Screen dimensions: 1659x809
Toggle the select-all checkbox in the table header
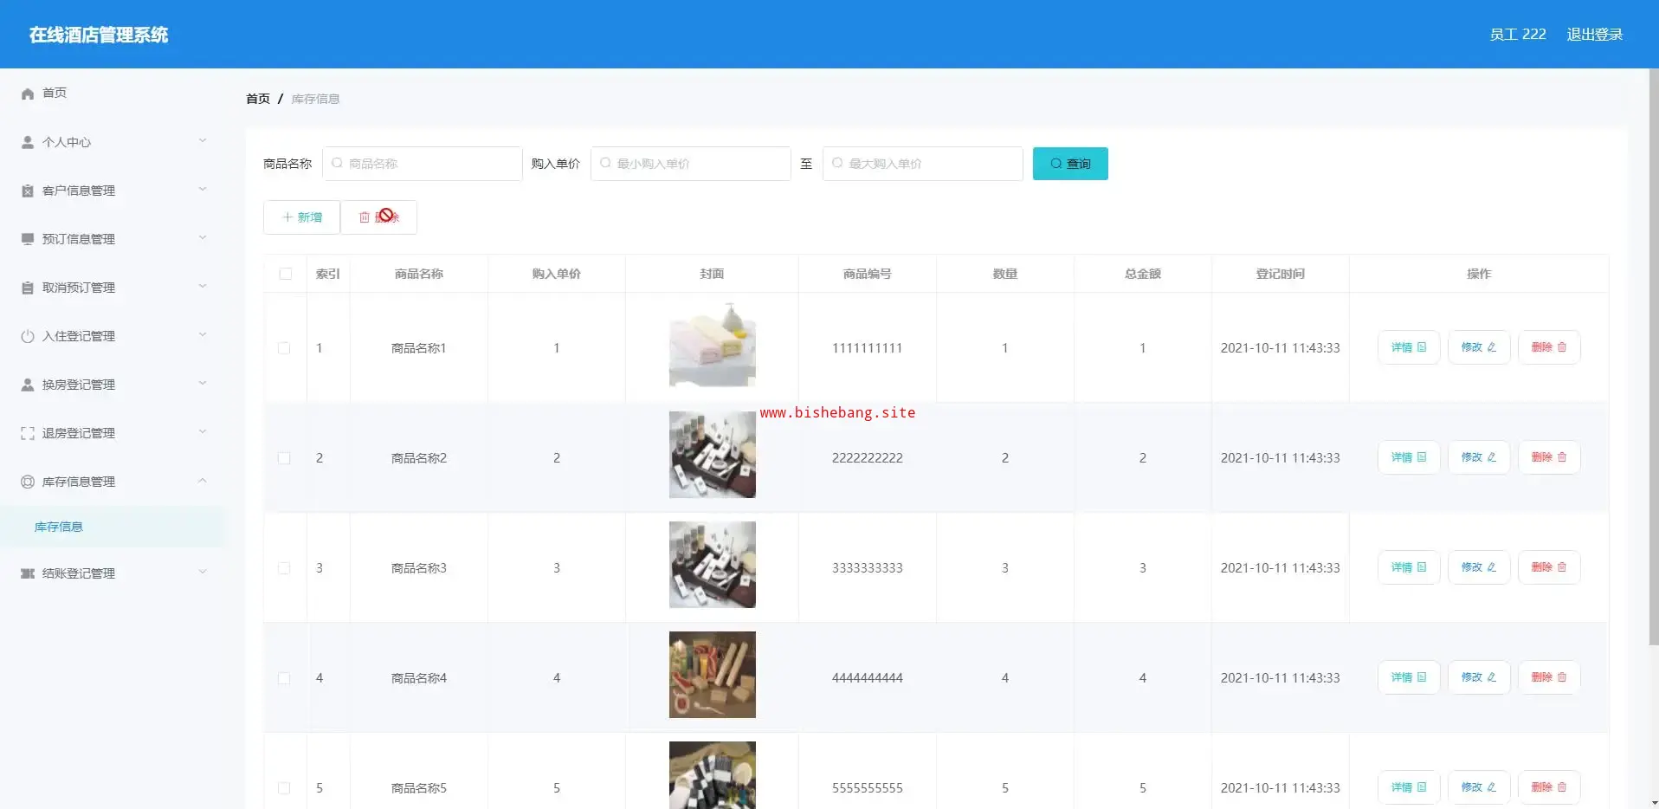click(285, 274)
